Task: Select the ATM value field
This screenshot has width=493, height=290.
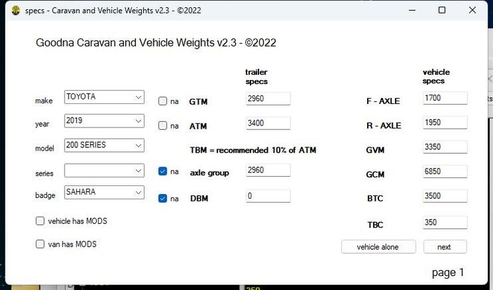Action: point(268,123)
